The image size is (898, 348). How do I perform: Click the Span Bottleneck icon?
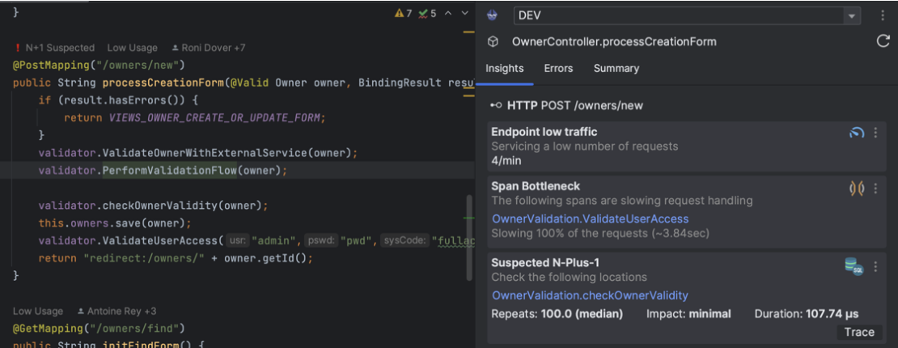(856, 188)
